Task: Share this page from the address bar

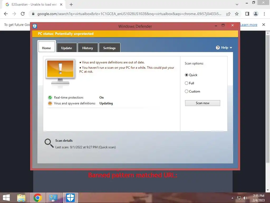Action: 228,14
